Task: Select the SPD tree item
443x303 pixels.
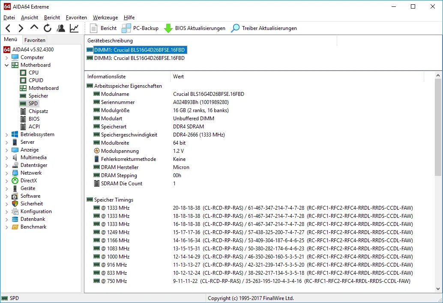Action: point(29,104)
